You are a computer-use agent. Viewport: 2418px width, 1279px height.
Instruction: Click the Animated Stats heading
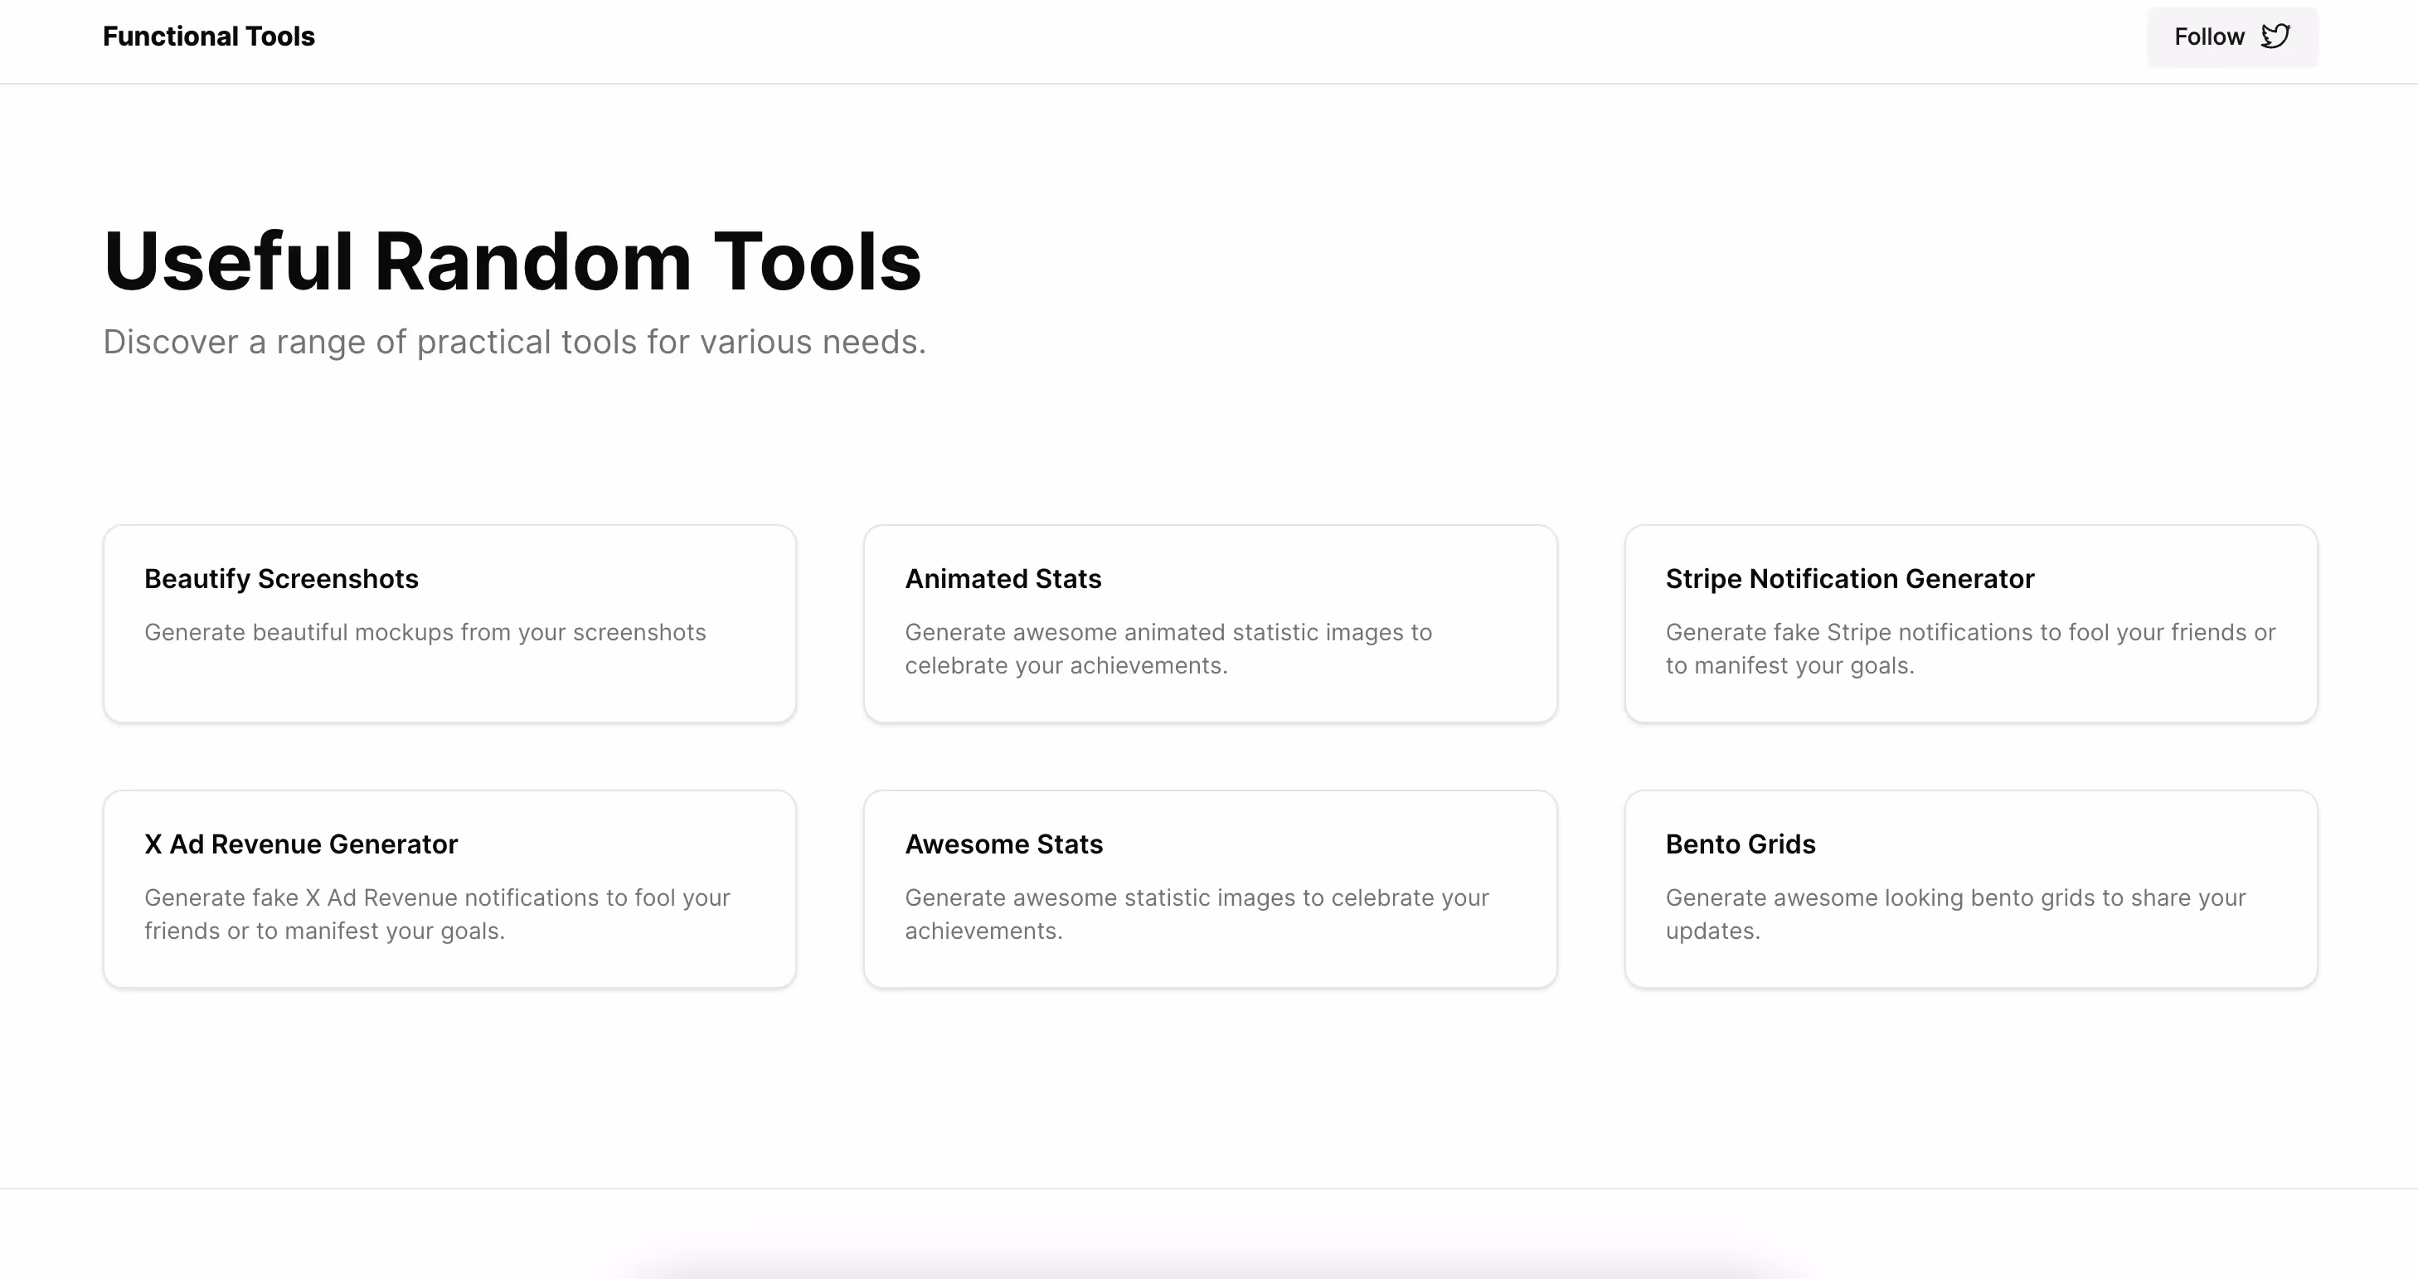coord(1003,578)
